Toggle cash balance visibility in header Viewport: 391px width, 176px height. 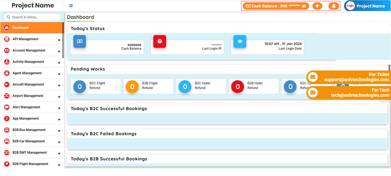click(x=304, y=6)
